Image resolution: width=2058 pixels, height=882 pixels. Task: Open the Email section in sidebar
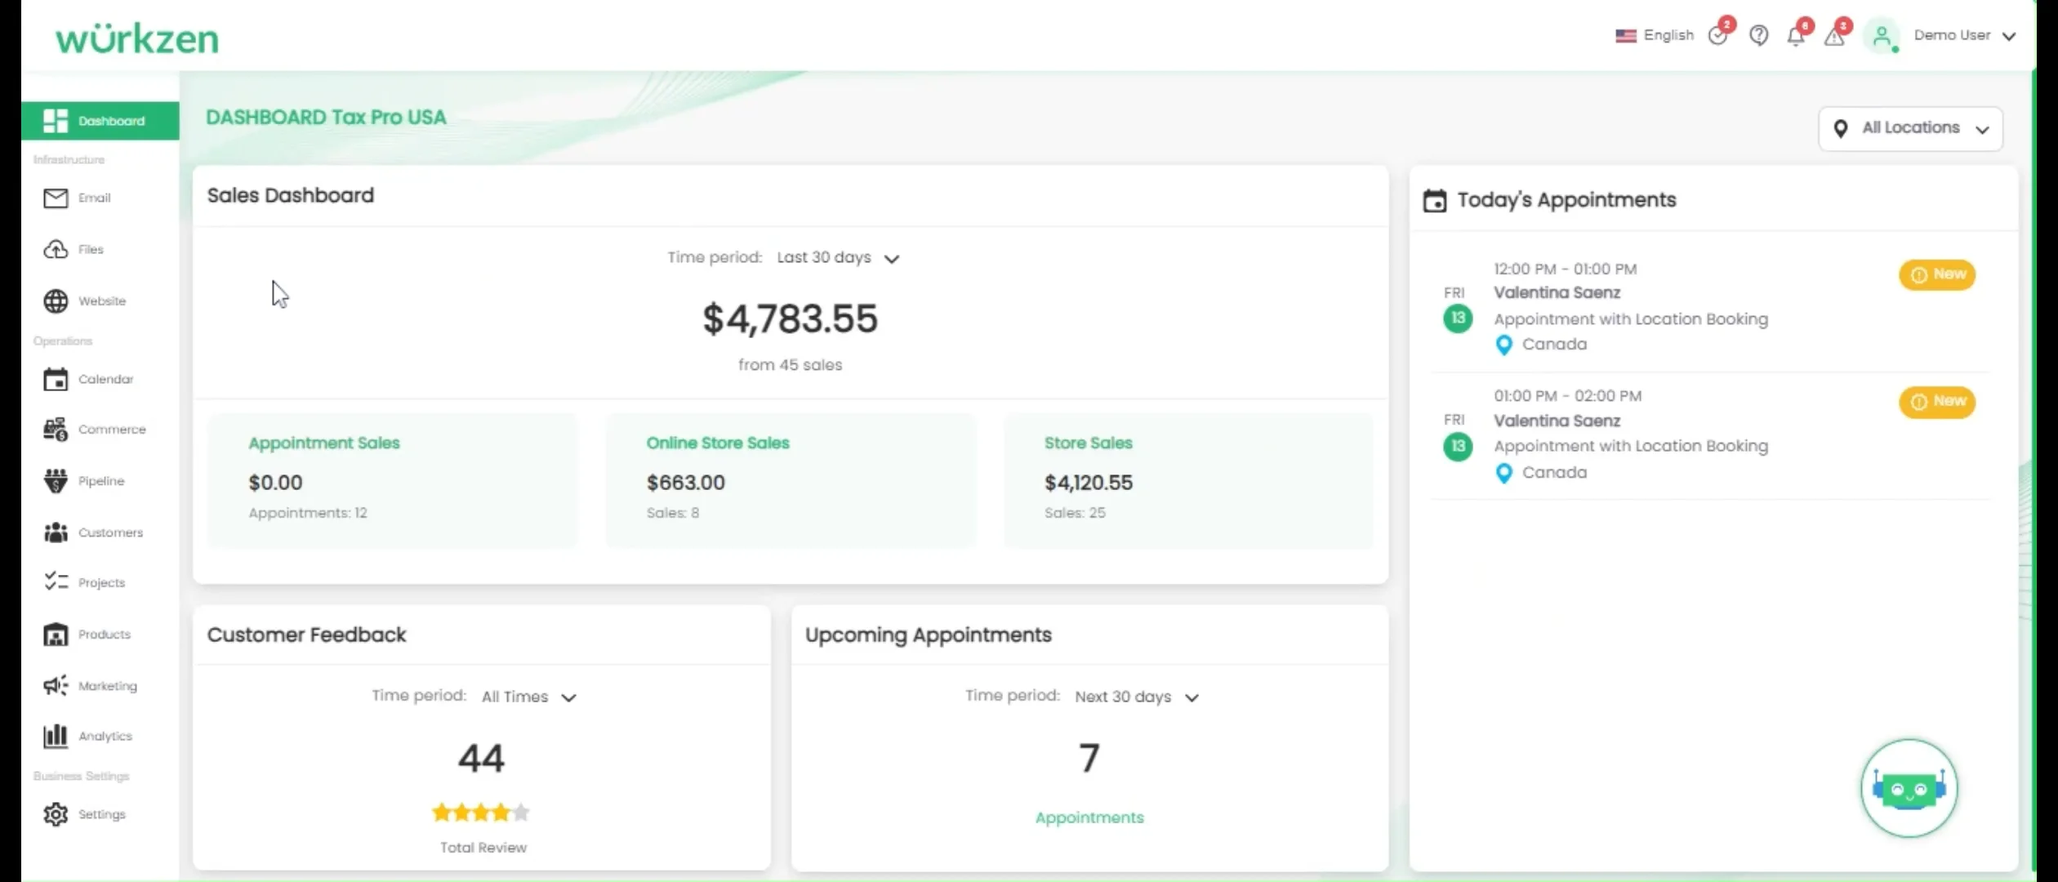95,198
